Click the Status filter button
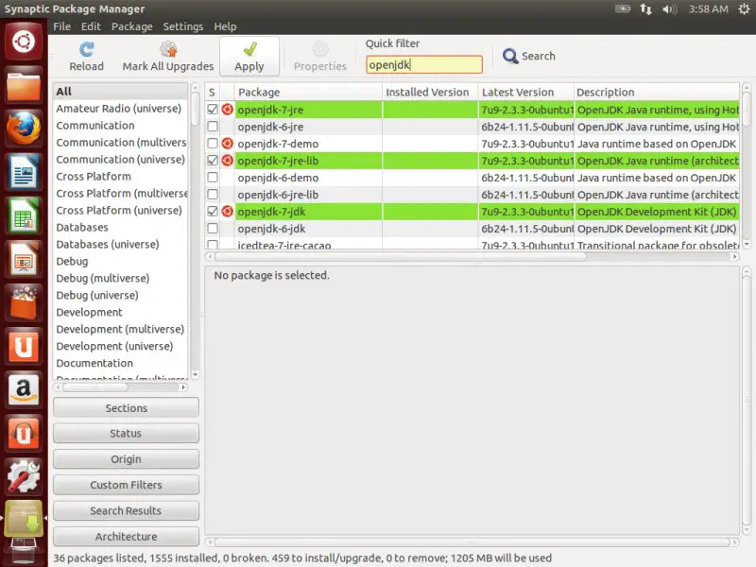 [x=126, y=434]
